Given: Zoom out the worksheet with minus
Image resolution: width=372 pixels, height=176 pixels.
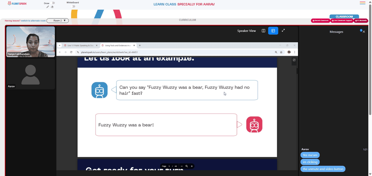Looking at the screenshot, I should click(182, 166).
